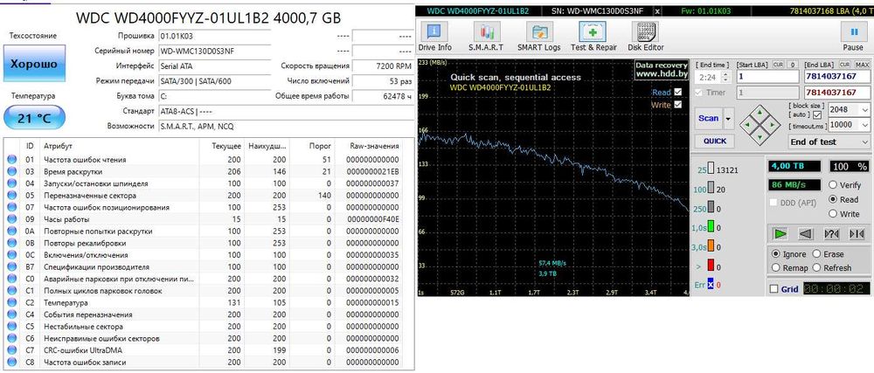Toggle the block size auto checkbox
Viewport: 874px width, 373px height.
coord(817,114)
